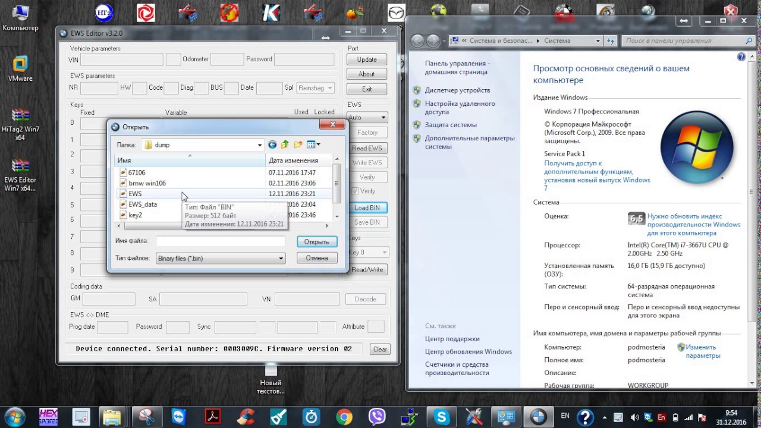The height and width of the screenshot is (428, 761).
Task: Click the file list horizontal scrollbar
Action: [x=223, y=226]
